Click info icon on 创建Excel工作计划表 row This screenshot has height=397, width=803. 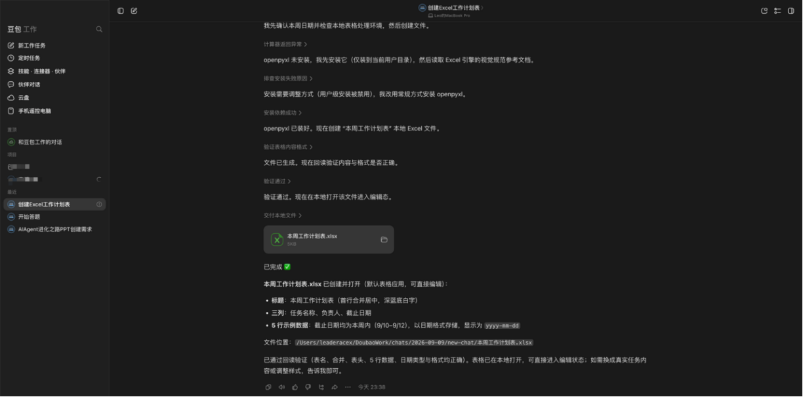99,204
